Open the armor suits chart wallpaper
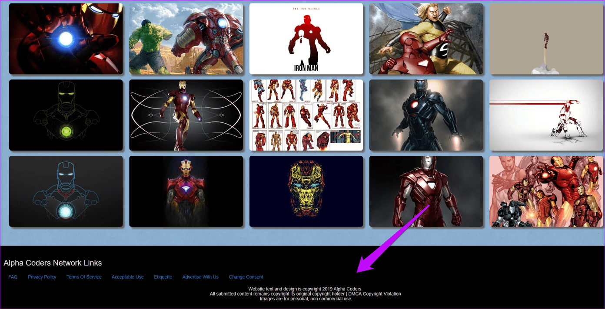The width and height of the screenshot is (605, 309). (306, 115)
